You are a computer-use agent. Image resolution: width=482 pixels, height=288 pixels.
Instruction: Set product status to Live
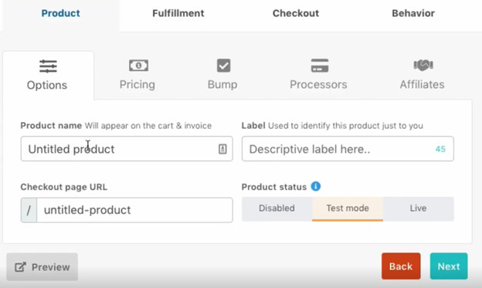point(418,208)
